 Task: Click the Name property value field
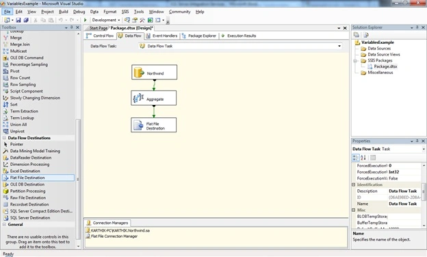coord(404,204)
